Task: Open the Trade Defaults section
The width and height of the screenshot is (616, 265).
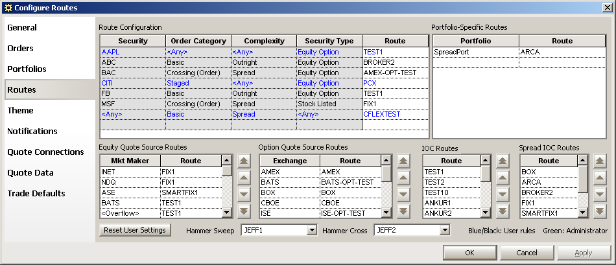Action: click(36, 193)
